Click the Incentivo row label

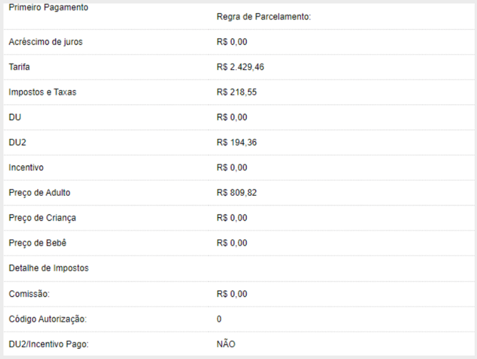click(26, 167)
